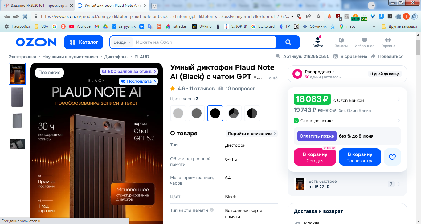Expand product title with ещё
The width and height of the screenshot is (421, 224).
273,78
